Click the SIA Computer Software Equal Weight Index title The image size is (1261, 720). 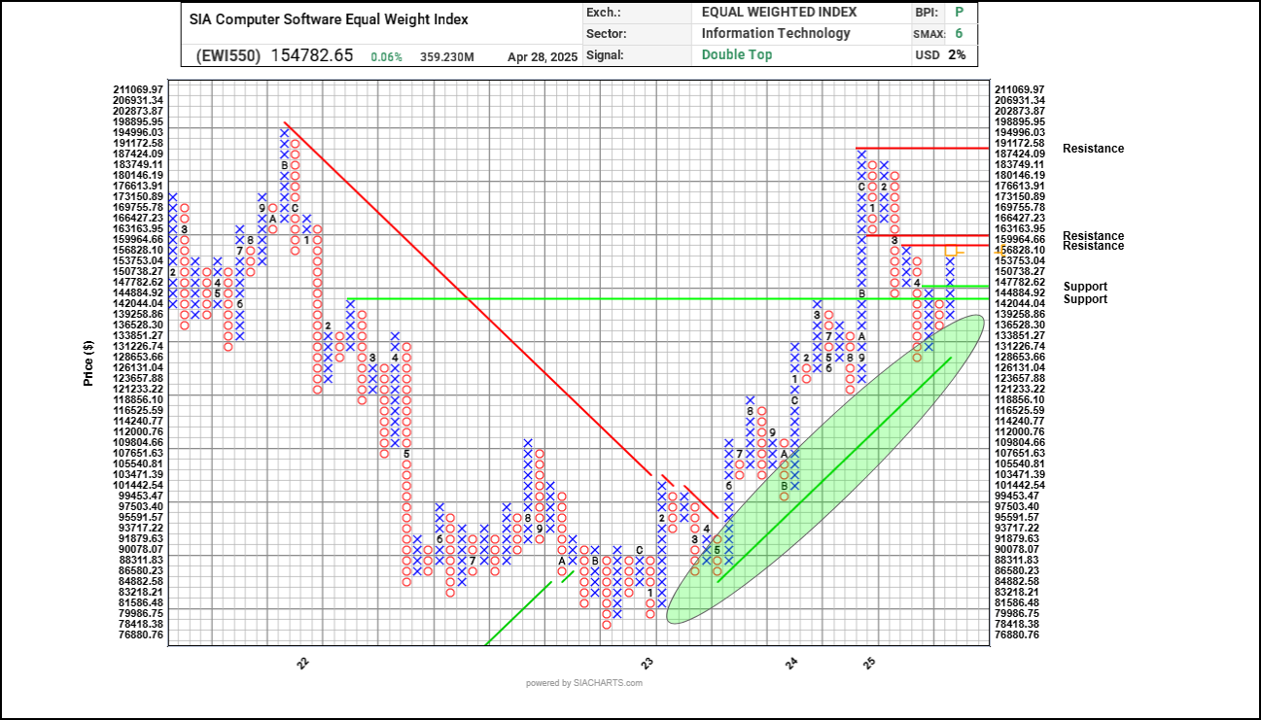point(329,19)
